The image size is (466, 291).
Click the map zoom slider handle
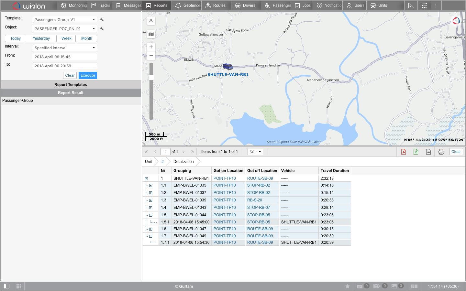(151, 77)
